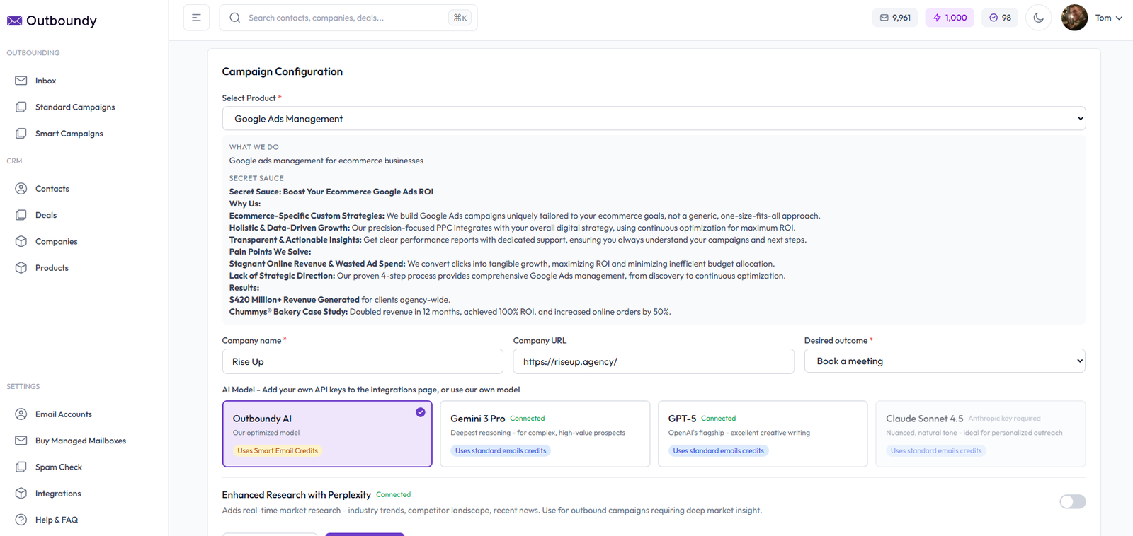Click the Integrations cube icon
The image size is (1133, 536).
(21, 494)
